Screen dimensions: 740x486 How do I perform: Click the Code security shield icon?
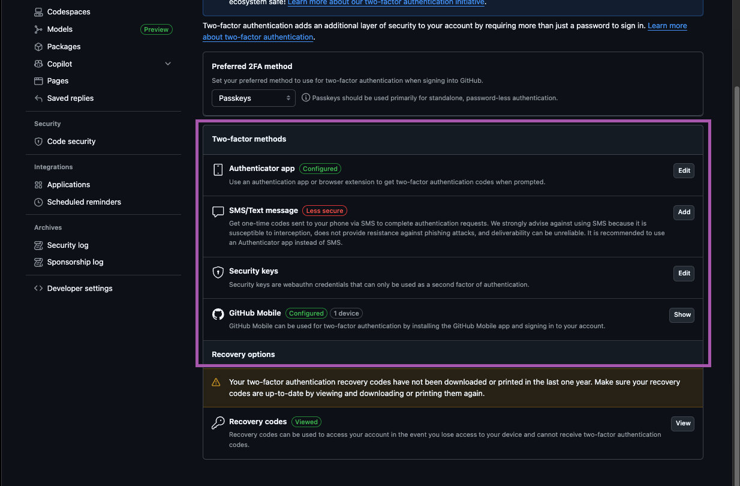[38, 142]
